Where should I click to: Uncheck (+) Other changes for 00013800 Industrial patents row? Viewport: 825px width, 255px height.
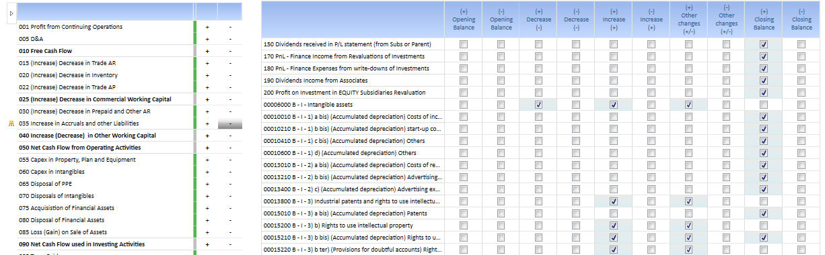688,201
